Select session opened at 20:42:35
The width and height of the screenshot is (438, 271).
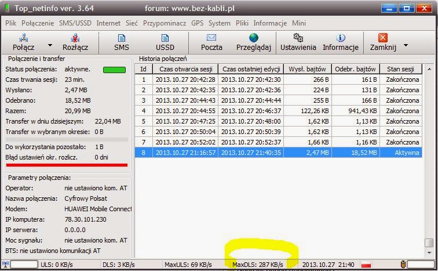click(x=279, y=90)
